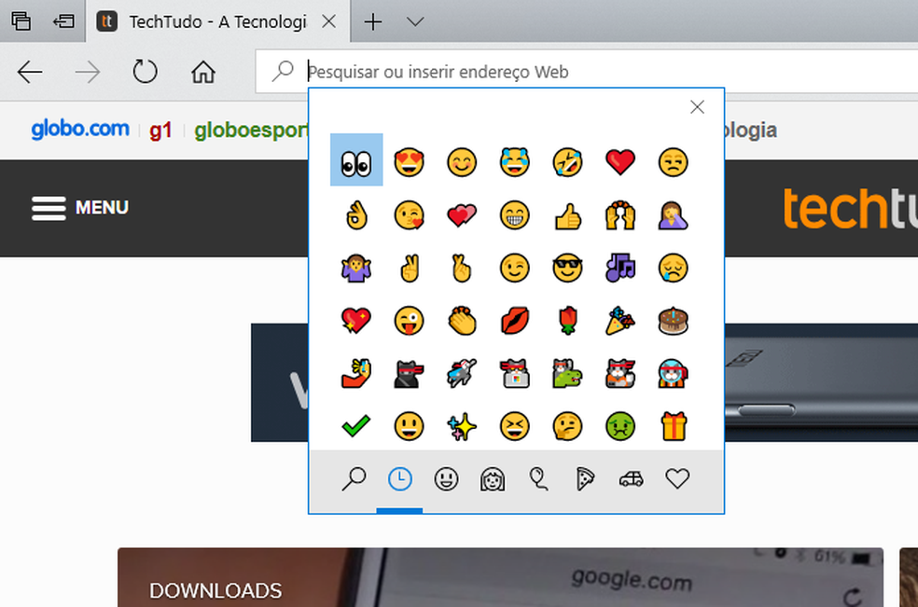Select the green check mark emoji

(x=355, y=426)
